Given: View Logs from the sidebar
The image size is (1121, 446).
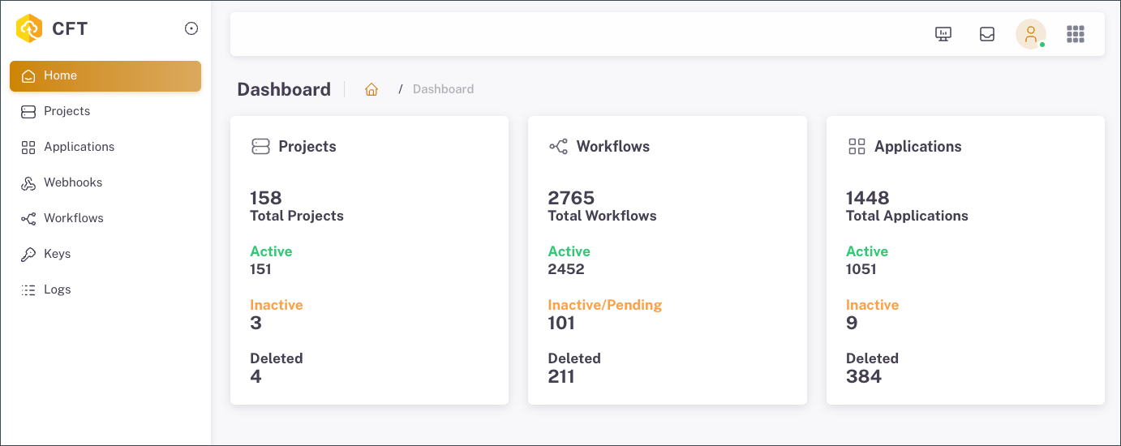Looking at the screenshot, I should tap(57, 289).
